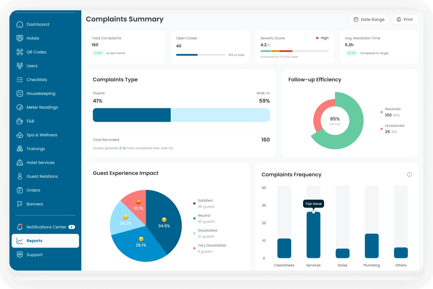Click the Support icon in sidebar
Image resolution: width=433 pixels, height=289 pixels.
(20, 255)
